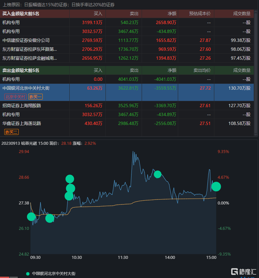Click the 27.38 price axis label

click(24, 203)
